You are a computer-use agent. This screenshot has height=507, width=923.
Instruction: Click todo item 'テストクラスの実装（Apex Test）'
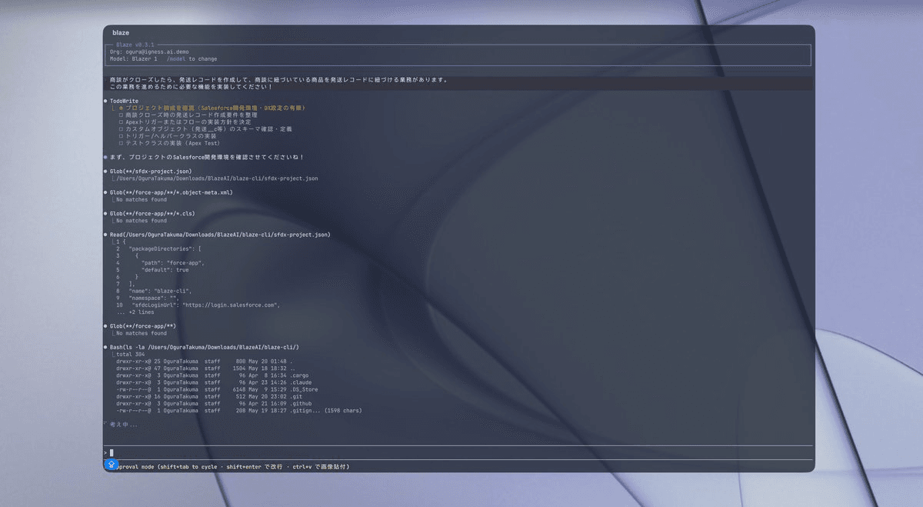click(169, 143)
